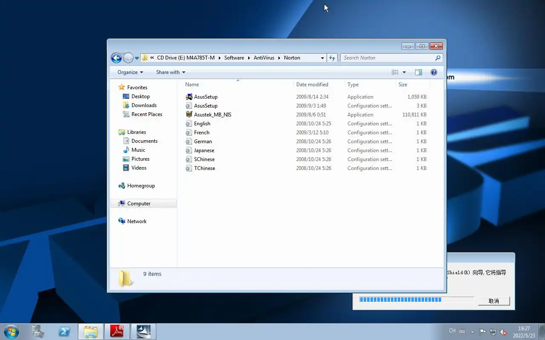
Task: Click the Windows Explorer taskbar icon
Action: click(91, 331)
